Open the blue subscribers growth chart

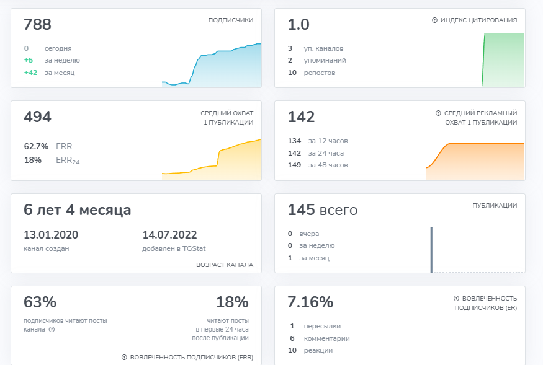(211, 66)
